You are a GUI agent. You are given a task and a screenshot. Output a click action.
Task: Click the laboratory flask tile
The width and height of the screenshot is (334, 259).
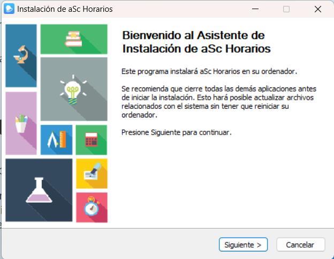pos(39,190)
